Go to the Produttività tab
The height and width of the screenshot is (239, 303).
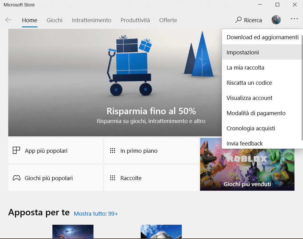(135, 20)
